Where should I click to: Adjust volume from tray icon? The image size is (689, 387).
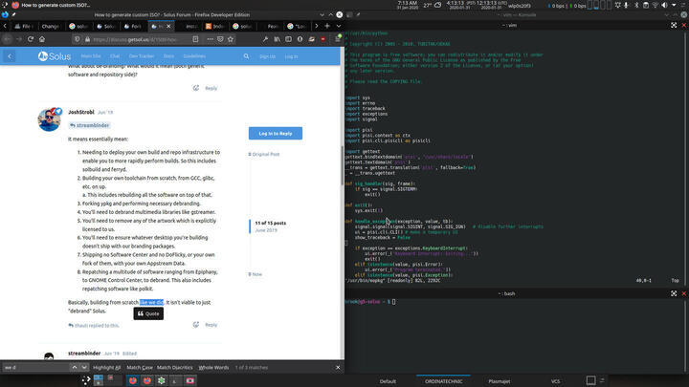(664, 6)
